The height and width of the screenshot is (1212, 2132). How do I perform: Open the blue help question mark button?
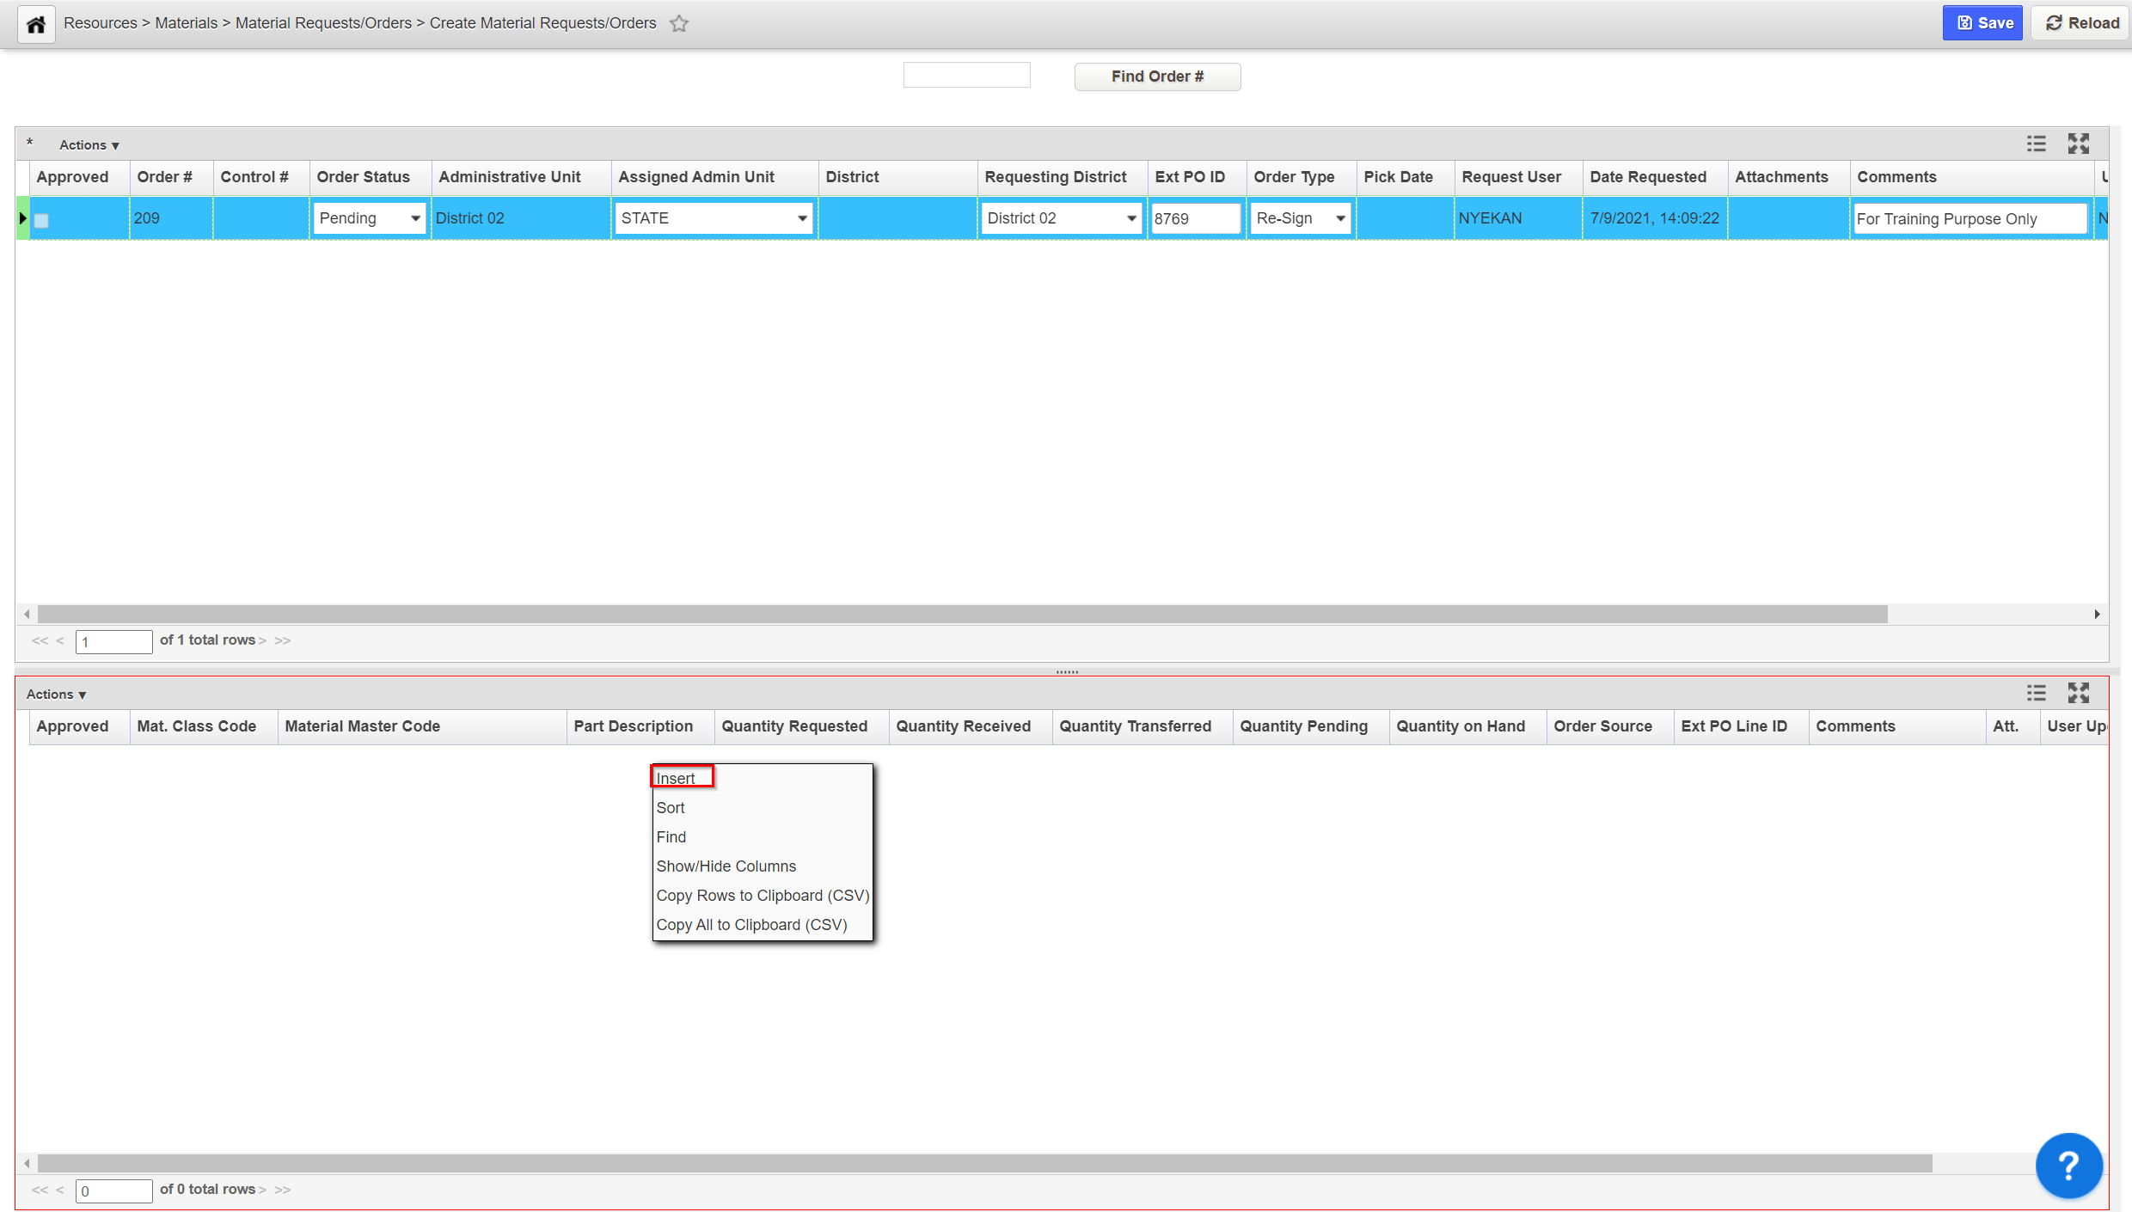2068,1166
